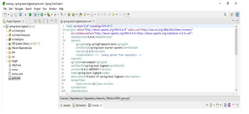The height and width of the screenshot is (114, 249).
Task: Click the Save All toolbar icon
Action: pos(16,15)
